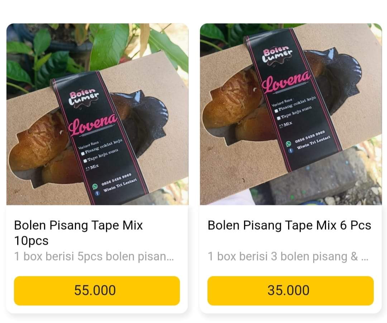
Task: Expand the truncated '1 box berisi 3 bolen' description
Action: coord(288,256)
